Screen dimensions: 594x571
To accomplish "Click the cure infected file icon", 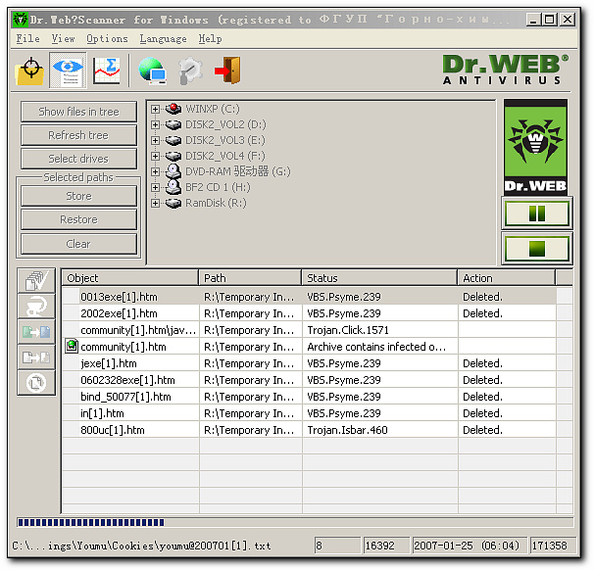I will (36, 307).
